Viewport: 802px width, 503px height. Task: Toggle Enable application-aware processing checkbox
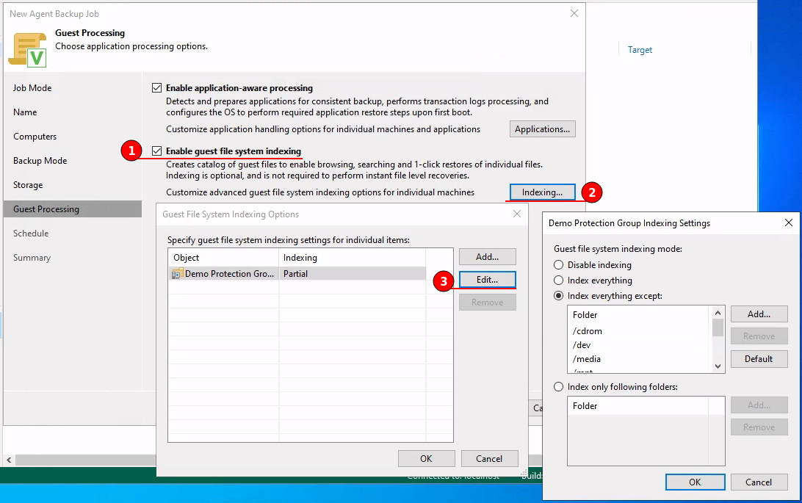pyautogui.click(x=156, y=88)
